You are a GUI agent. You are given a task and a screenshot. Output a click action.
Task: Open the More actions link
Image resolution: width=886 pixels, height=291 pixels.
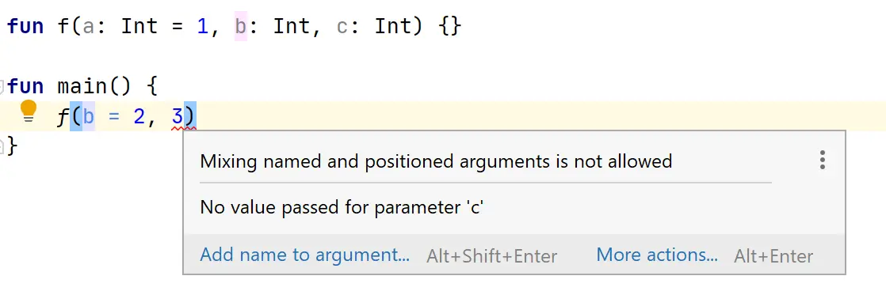point(657,255)
